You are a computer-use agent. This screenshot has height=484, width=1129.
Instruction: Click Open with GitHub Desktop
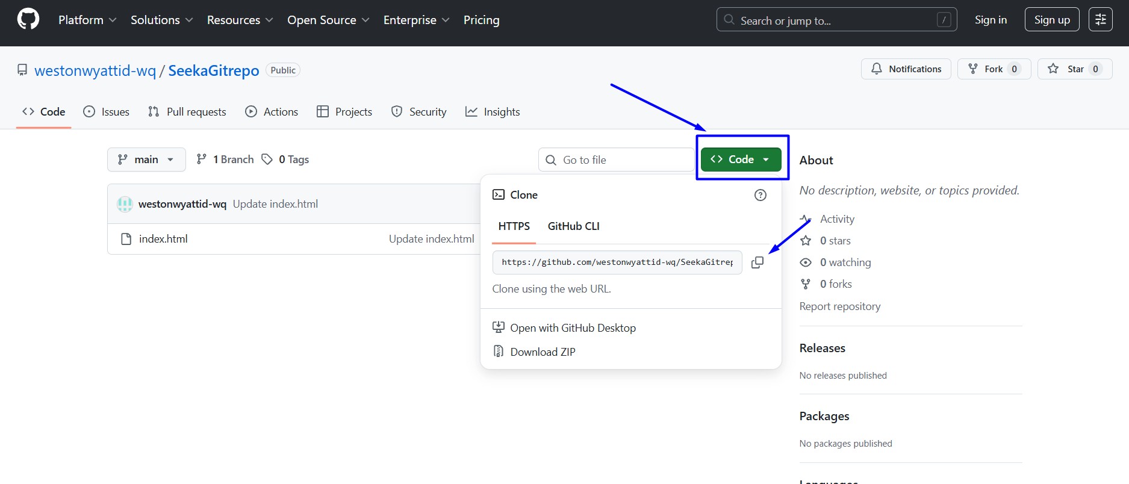[564, 328]
